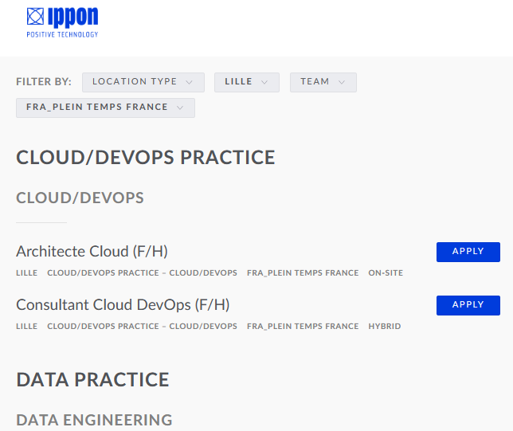Expand the Lille location filter
Viewport: 513px width, 431px height.
coord(246,82)
